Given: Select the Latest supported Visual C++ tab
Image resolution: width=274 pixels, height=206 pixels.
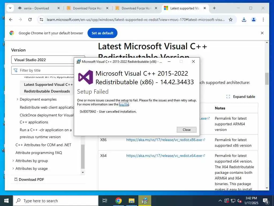Looking at the screenshot, I should click(184, 8).
